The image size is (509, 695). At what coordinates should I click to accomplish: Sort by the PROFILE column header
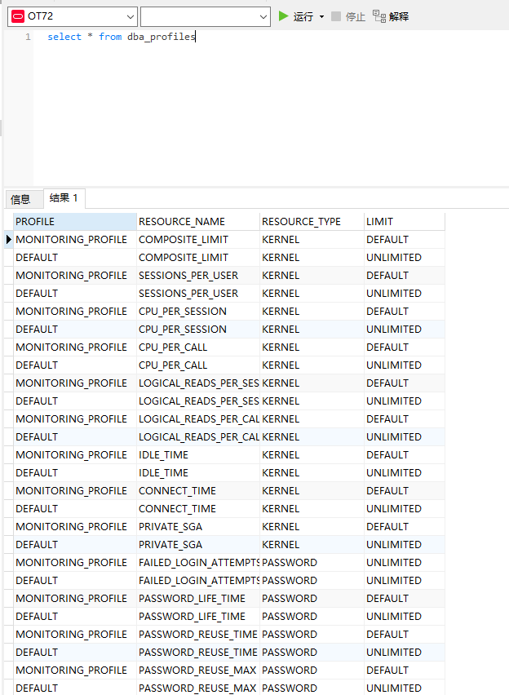coord(75,222)
